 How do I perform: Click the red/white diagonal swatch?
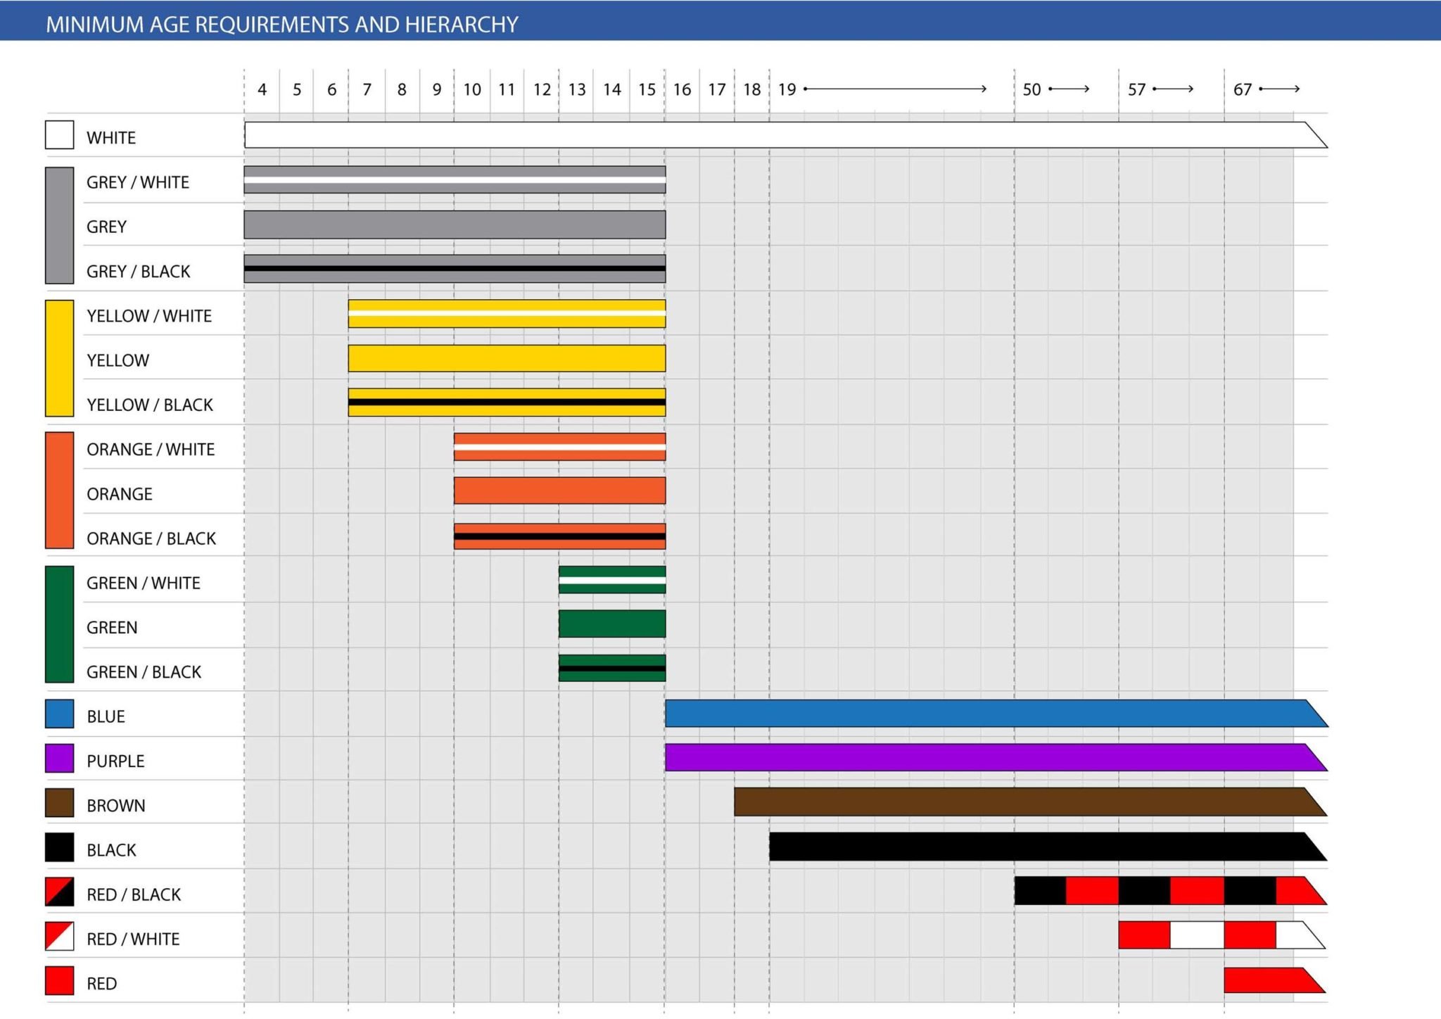tap(60, 937)
